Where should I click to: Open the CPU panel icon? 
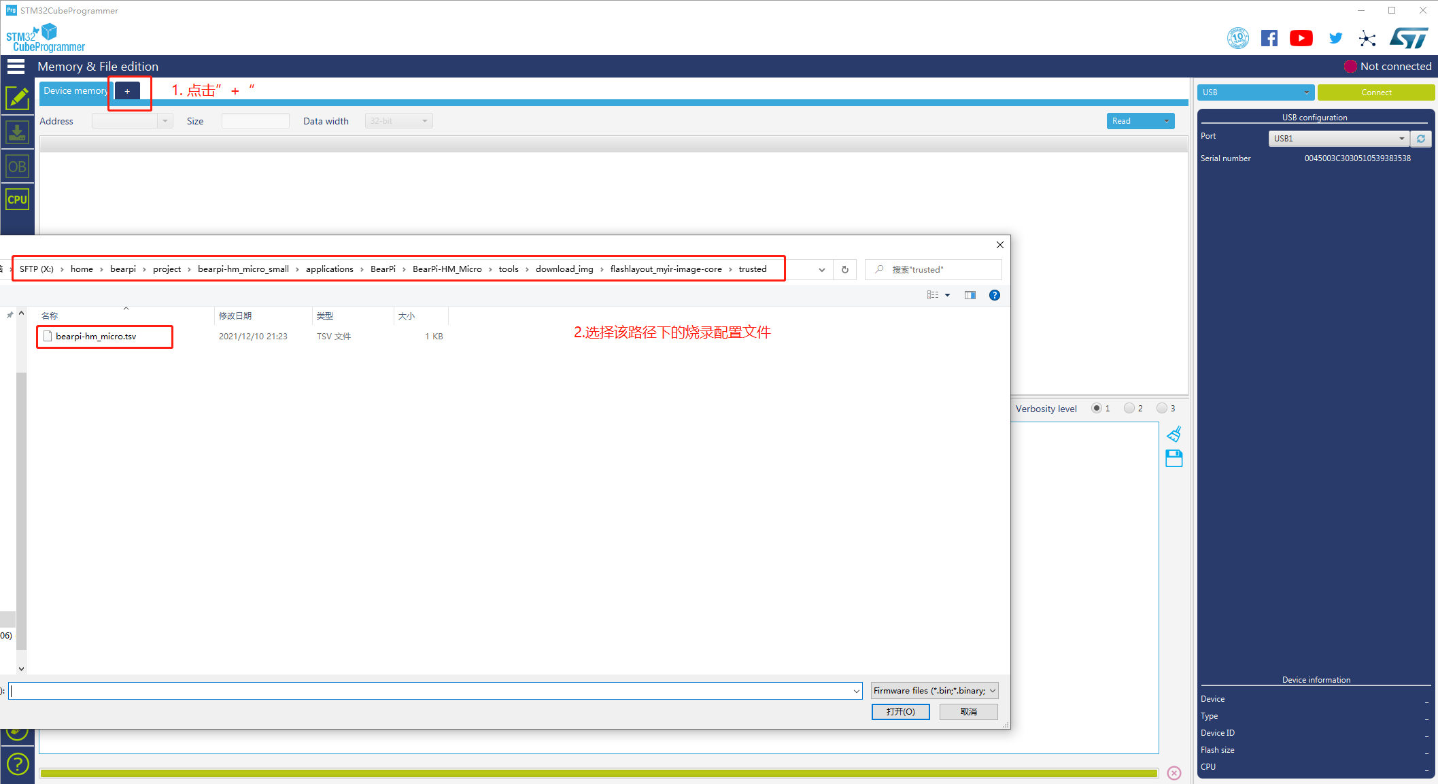(x=17, y=199)
